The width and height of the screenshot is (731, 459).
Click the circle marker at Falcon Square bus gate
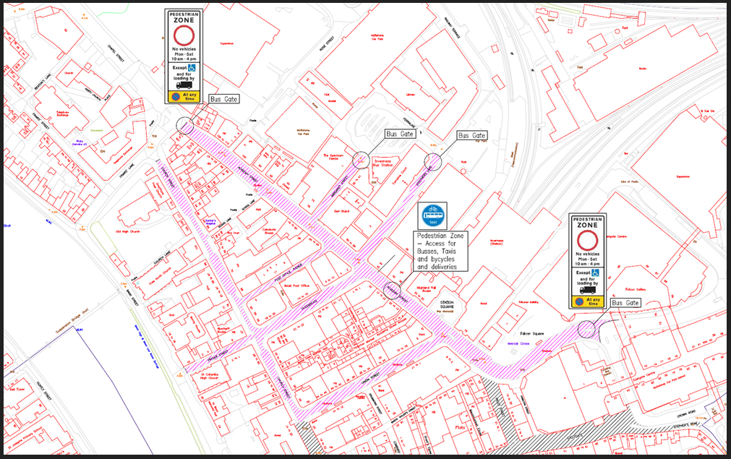click(x=586, y=330)
